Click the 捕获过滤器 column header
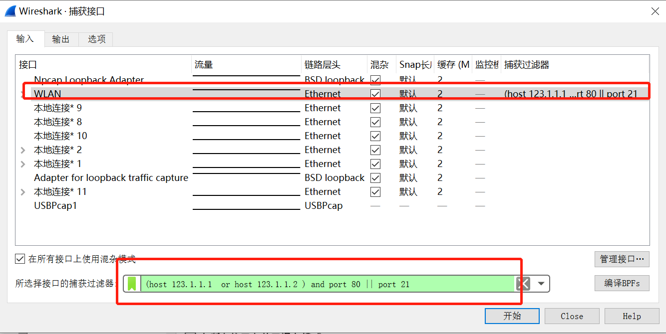Image resolution: width=666 pixels, height=334 pixels. coord(575,64)
